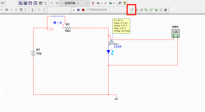
Task: Open Probe Settings gear icon
Action: click(166, 10)
